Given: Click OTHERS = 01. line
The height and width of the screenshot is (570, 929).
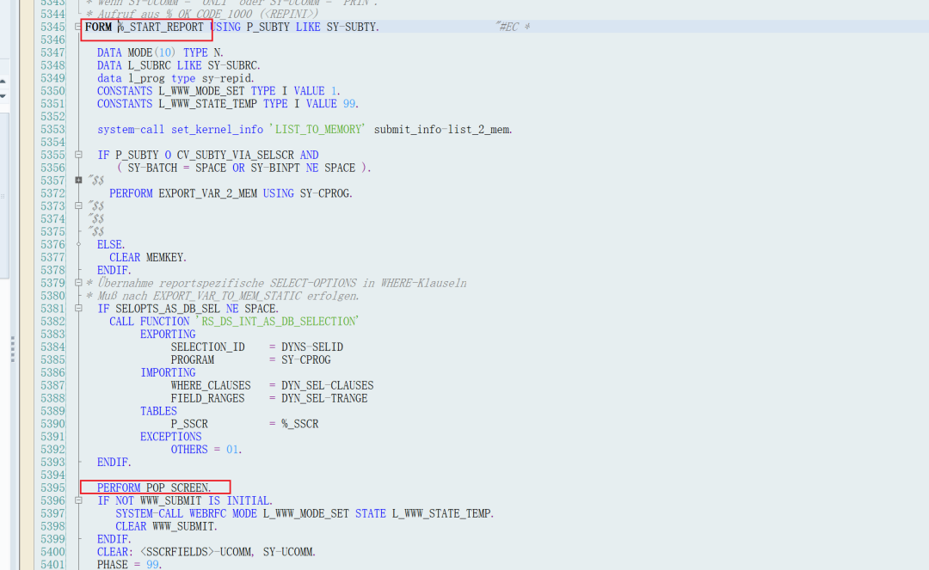Looking at the screenshot, I should (206, 450).
